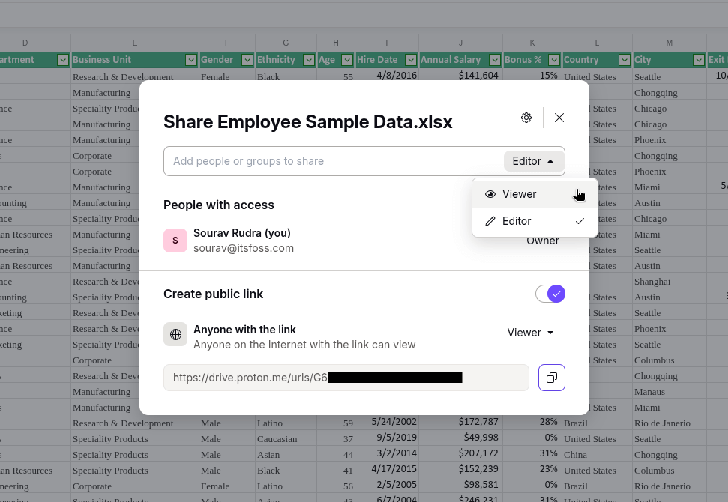728x502 pixels.
Task: Click Sourav Rudra's avatar initial
Action: (x=175, y=240)
